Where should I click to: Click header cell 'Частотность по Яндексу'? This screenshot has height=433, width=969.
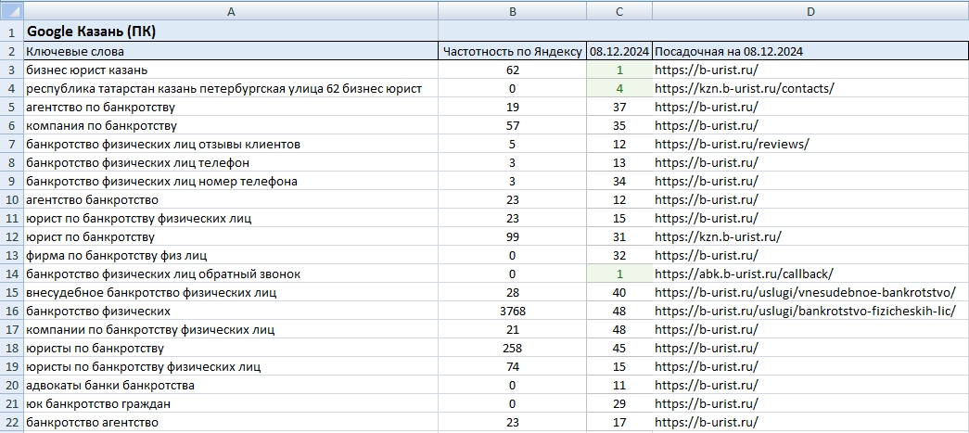pyautogui.click(x=512, y=51)
